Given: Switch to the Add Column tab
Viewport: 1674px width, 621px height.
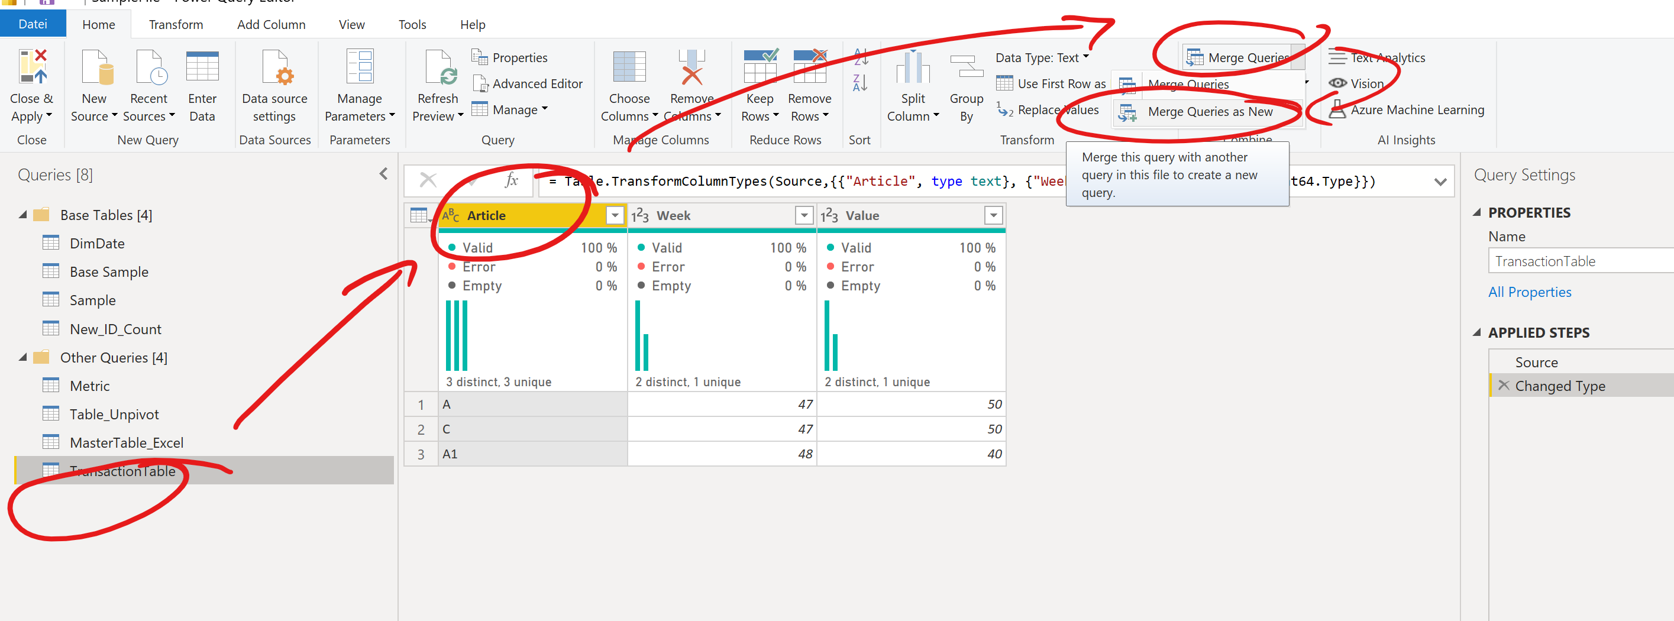Looking at the screenshot, I should [x=271, y=25].
